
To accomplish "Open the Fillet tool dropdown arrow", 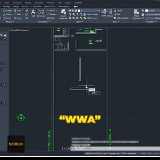I will click(x=23, y=15).
